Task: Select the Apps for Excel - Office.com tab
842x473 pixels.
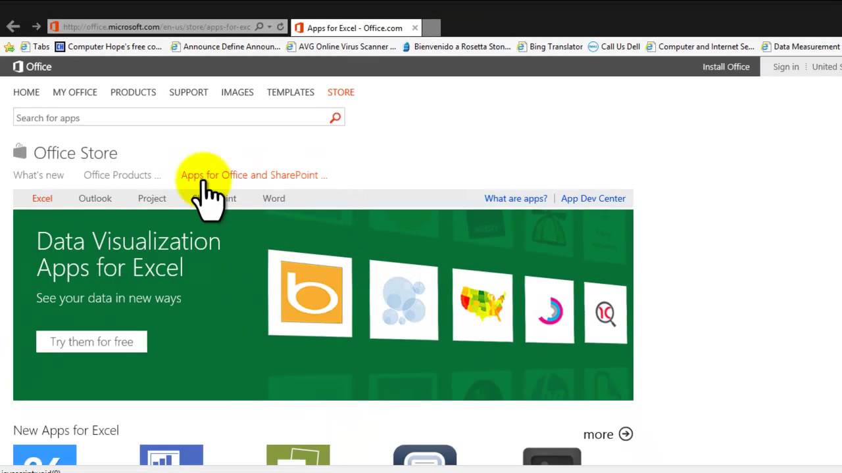Action: pos(355,28)
